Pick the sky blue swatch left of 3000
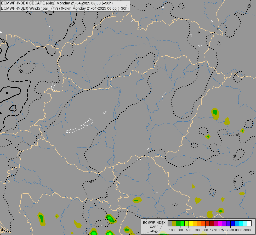The height and width of the screenshot is (235, 256). tap(237, 224)
